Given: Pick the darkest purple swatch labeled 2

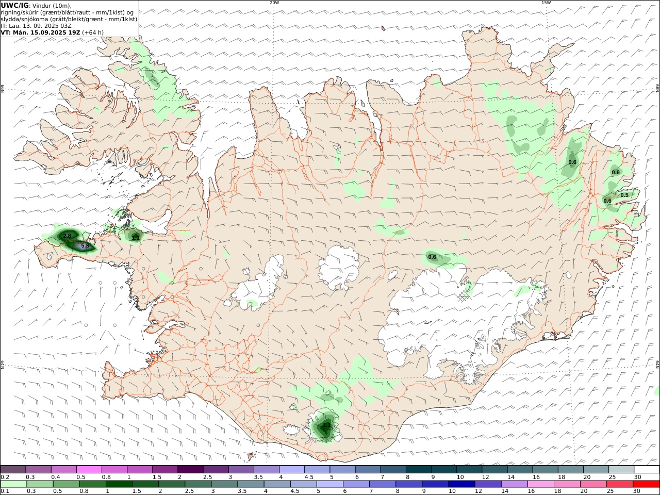Looking at the screenshot, I should tap(190, 469).
